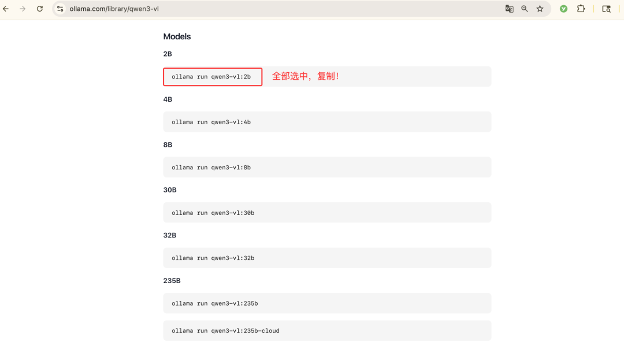624x353 pixels.
Task: Select the command ollama run qwen3-vl:235b-cloud
Action: coord(226,330)
